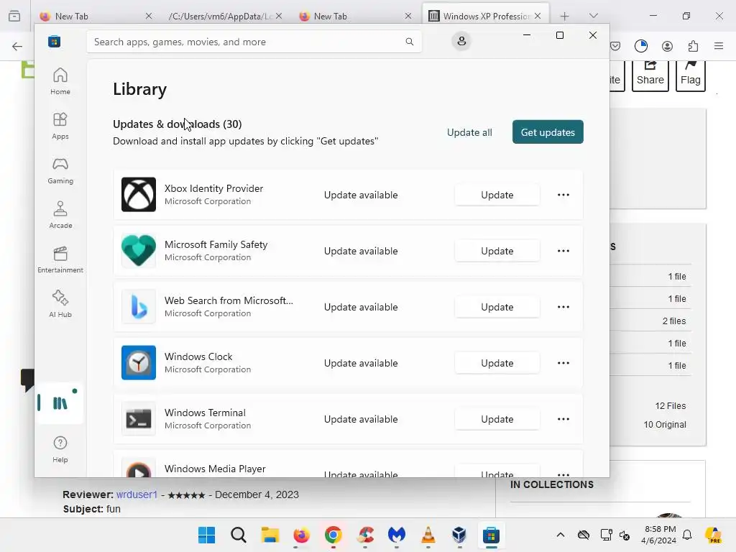736x552 pixels.
Task: Open File Explorer from taskbar
Action: [x=270, y=535]
